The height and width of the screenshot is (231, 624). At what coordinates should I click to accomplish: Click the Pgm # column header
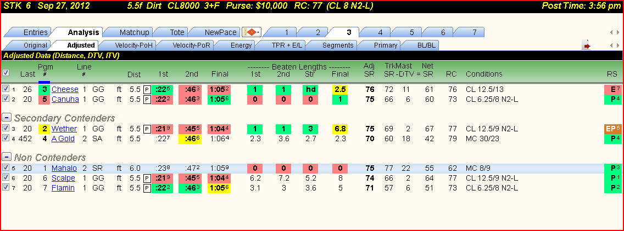click(x=44, y=70)
